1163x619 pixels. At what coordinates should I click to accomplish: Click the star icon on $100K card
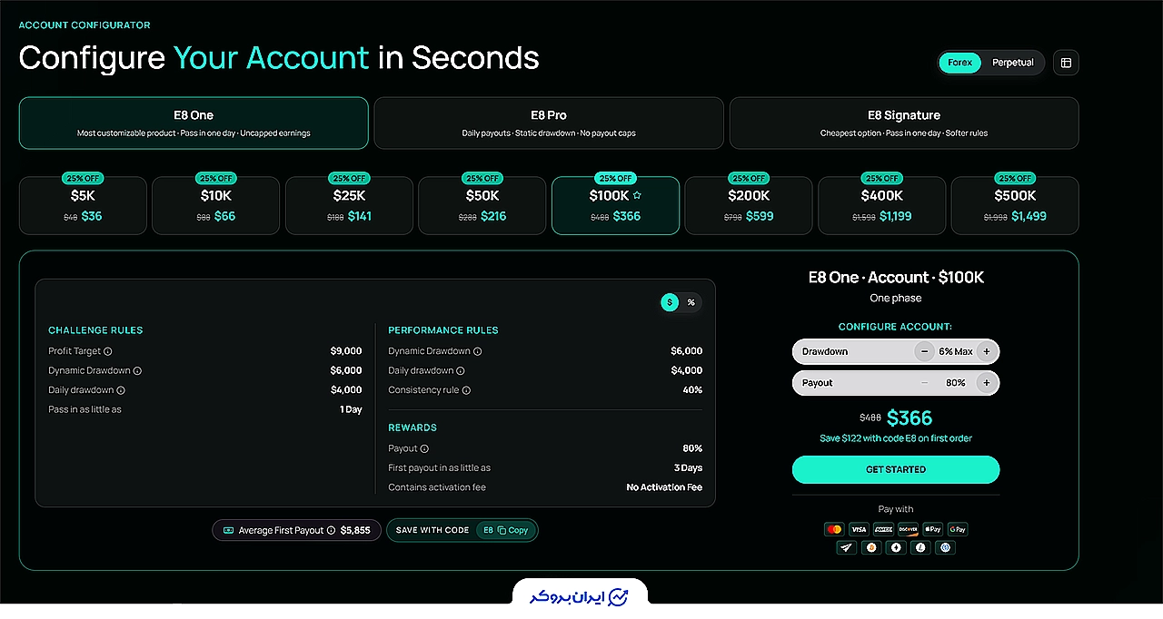pos(637,195)
